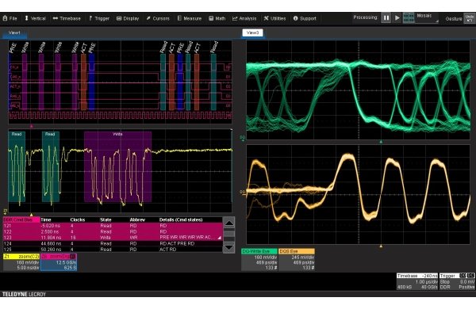Viewport: 476px width, 309px height.
Task: Open the Measure menu
Action: tap(190, 18)
